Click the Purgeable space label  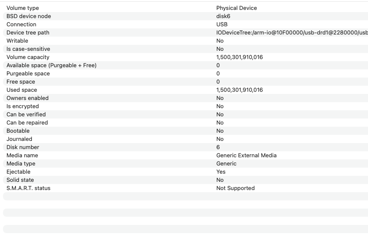point(28,74)
